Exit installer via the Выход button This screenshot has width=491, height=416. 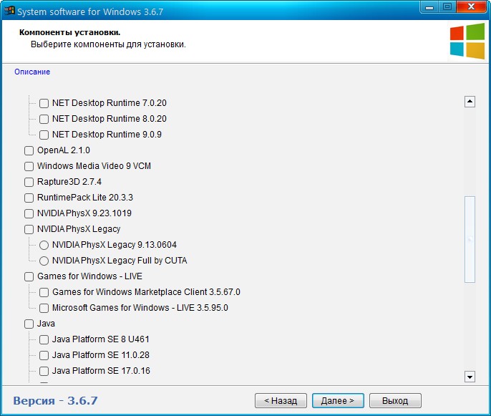[x=395, y=401]
